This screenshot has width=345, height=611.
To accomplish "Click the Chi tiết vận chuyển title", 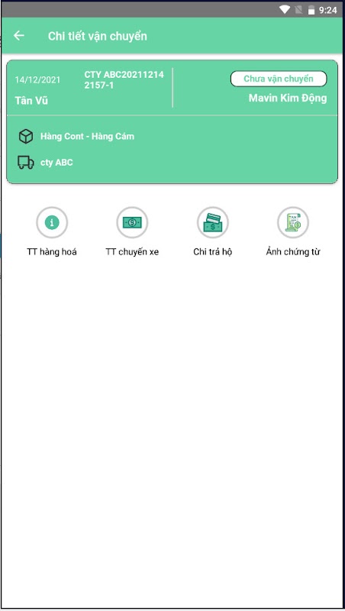I will click(x=98, y=36).
